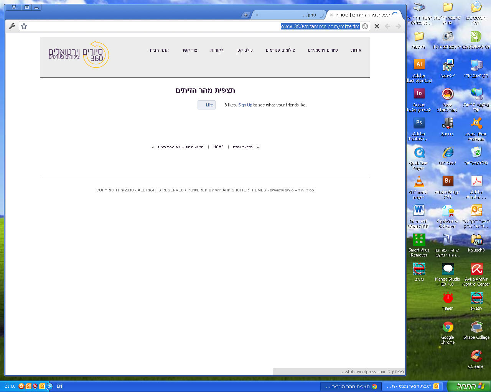
Task: Follow the Facebook 'Sign Up' link
Action: click(245, 105)
